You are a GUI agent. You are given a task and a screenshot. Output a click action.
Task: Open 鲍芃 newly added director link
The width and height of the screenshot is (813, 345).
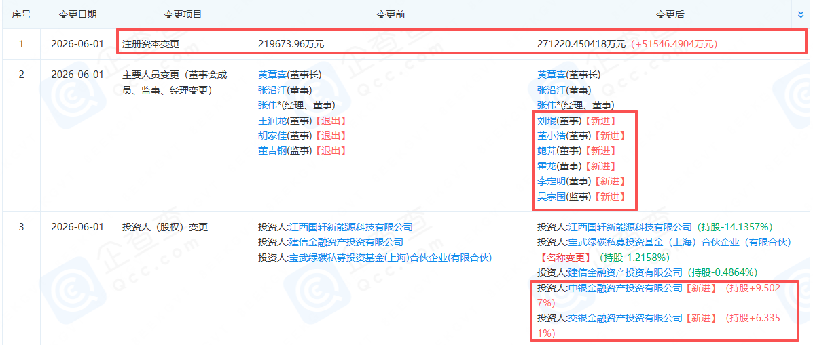click(x=547, y=151)
